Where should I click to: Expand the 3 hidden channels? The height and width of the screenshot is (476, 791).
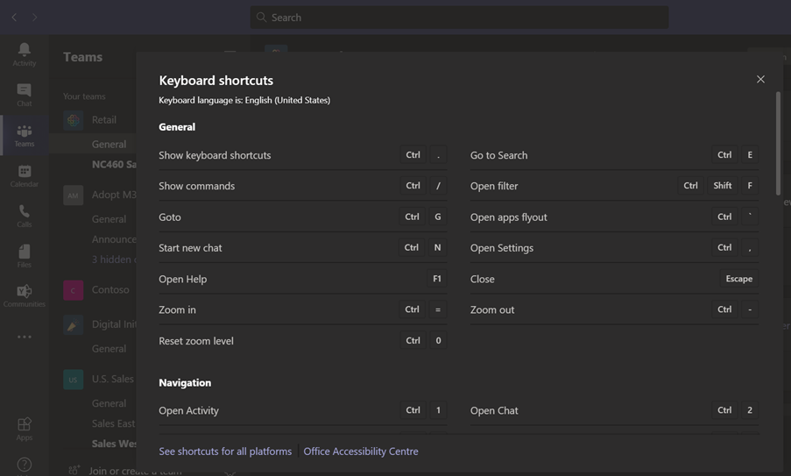(x=114, y=259)
